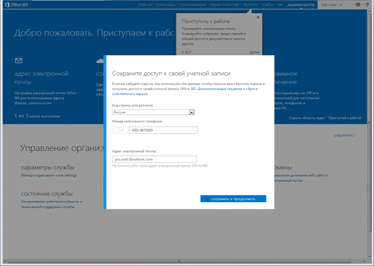The width and height of the screenshot is (374, 266).
Task: Click the сохранить и продолжить button
Action: tap(233, 199)
